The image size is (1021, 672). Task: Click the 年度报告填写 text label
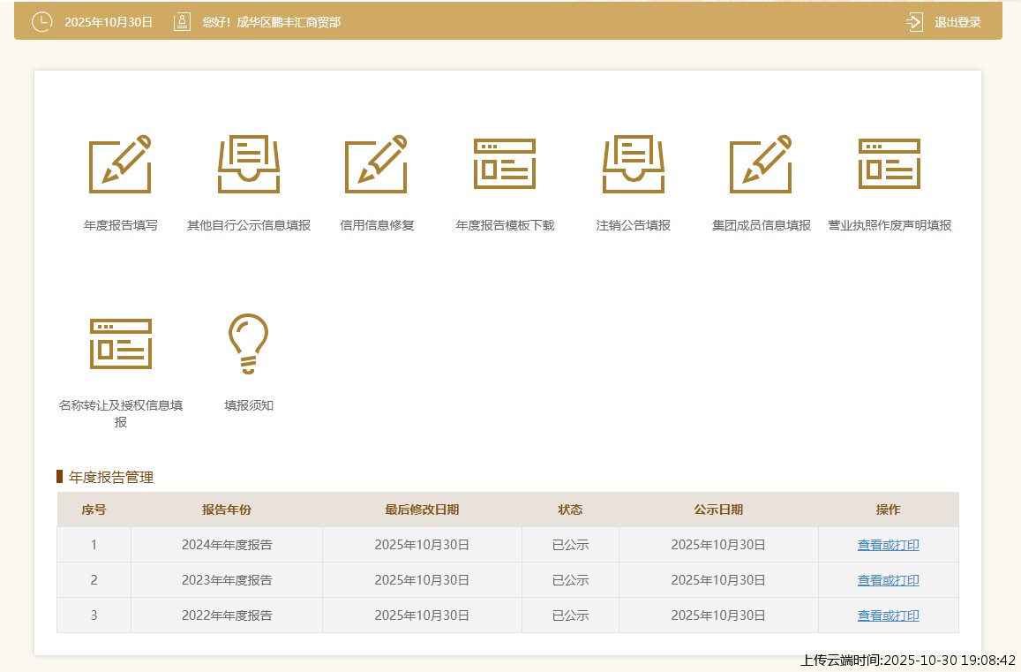121,225
